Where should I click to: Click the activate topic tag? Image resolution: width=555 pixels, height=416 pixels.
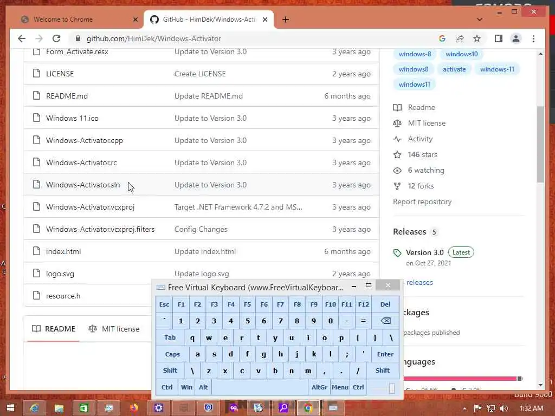454,69
